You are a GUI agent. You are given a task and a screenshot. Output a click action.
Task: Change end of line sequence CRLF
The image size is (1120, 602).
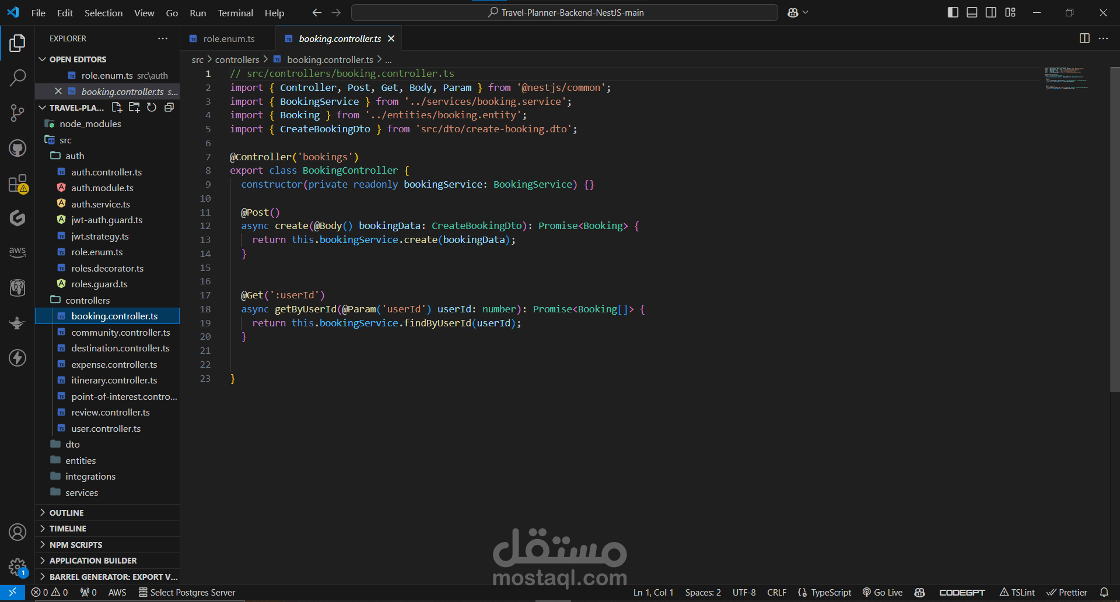pos(776,592)
